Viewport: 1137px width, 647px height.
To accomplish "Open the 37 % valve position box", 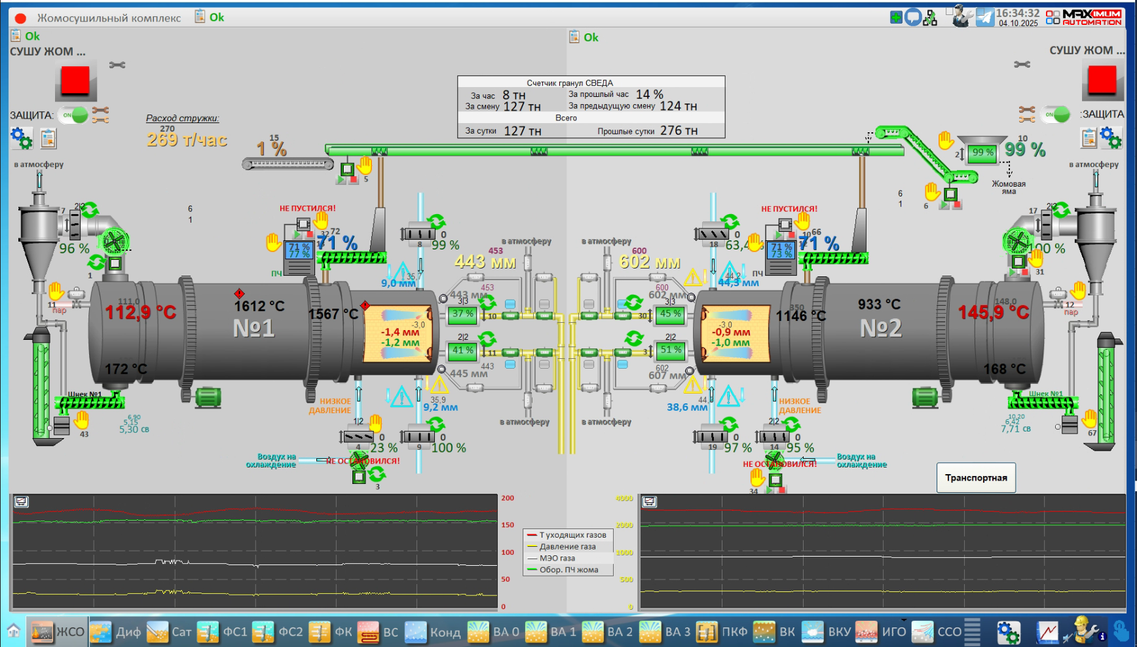I will (462, 314).
